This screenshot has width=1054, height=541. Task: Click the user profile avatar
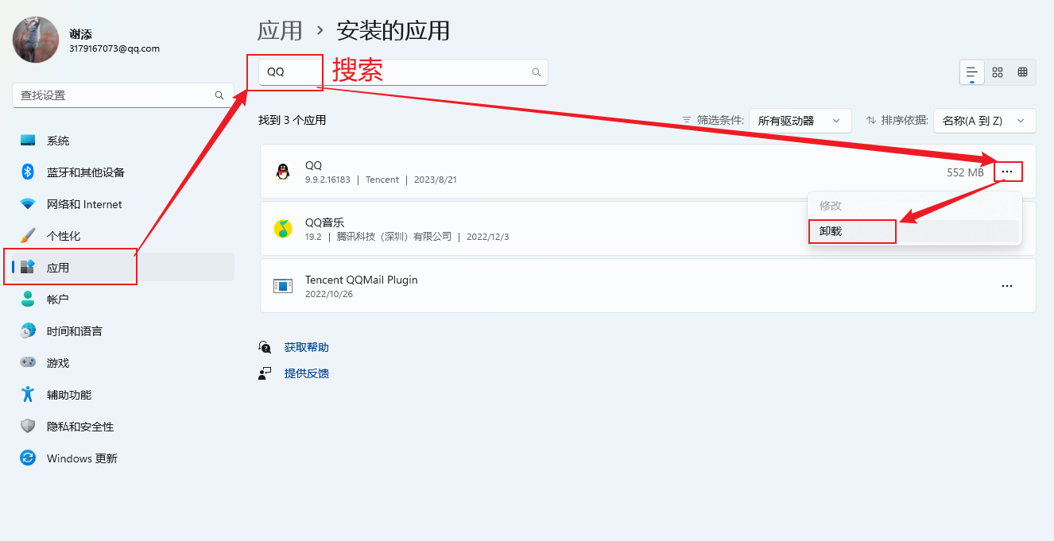pyautogui.click(x=36, y=40)
